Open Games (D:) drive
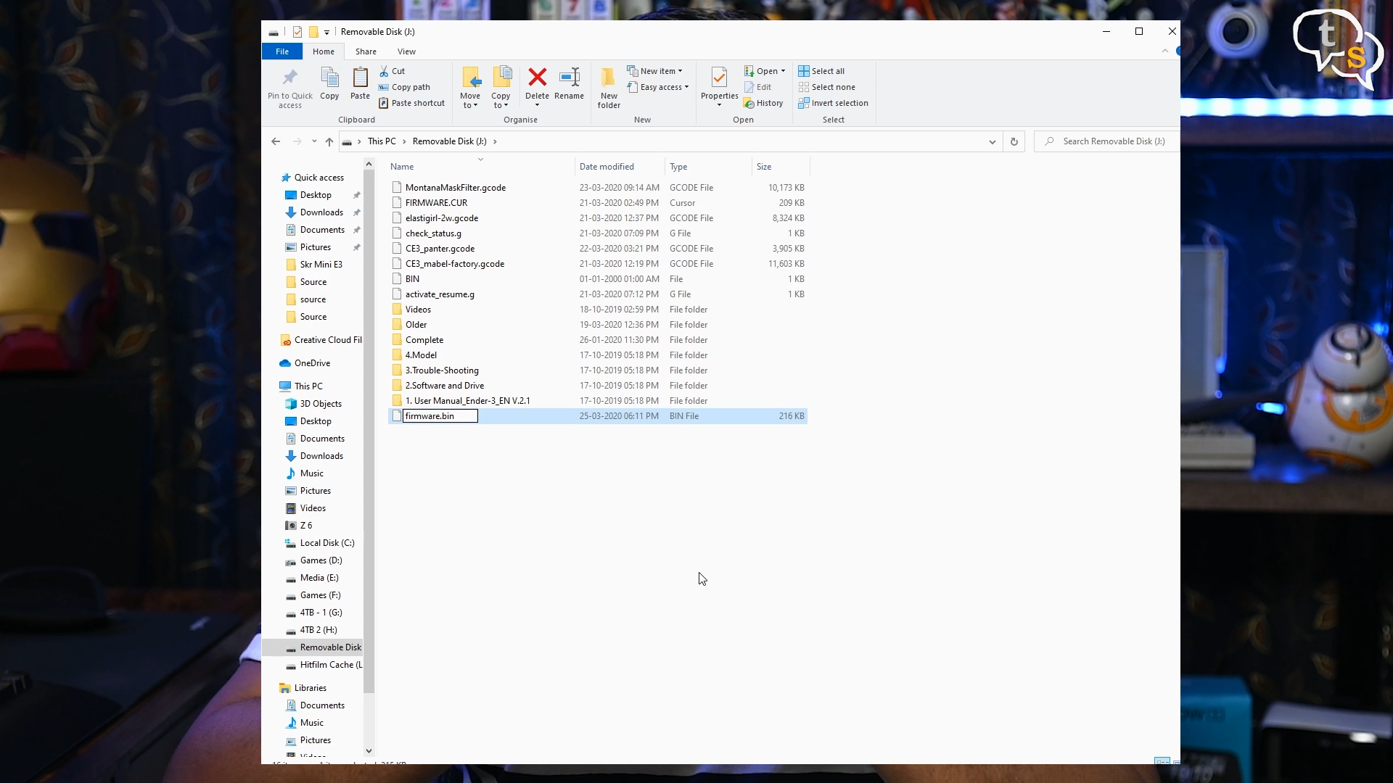This screenshot has height=783, width=1393. click(321, 560)
